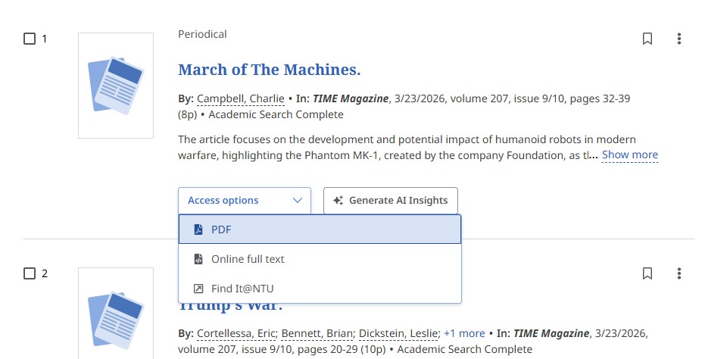Expand the +1 more authors list
This screenshot has width=705, height=359.
[x=464, y=333]
